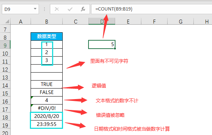Select cell B9 containing 1
This screenshot has width=212, height=135.
(47, 45)
